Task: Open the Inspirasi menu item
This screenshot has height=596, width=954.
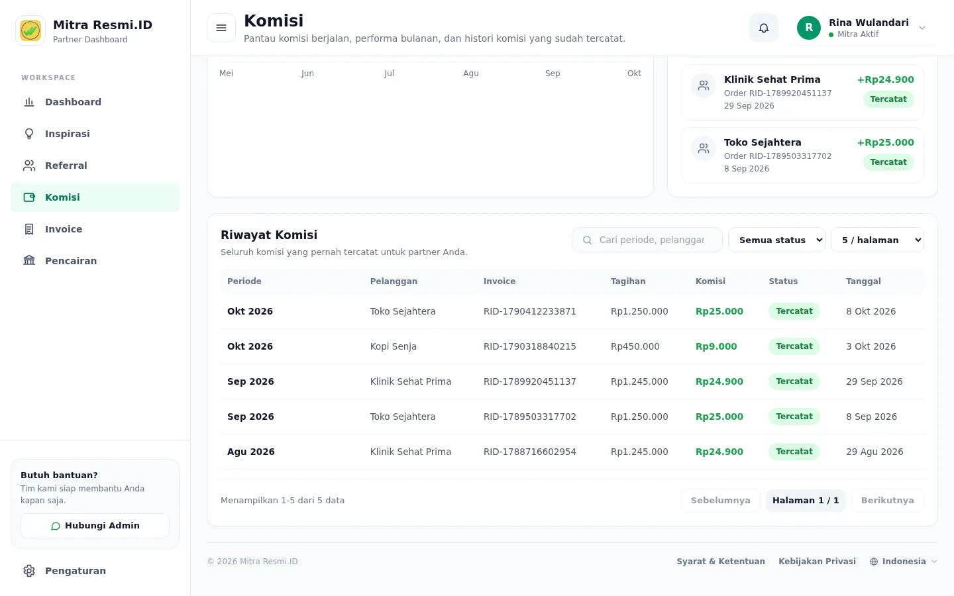Action: pos(95,134)
